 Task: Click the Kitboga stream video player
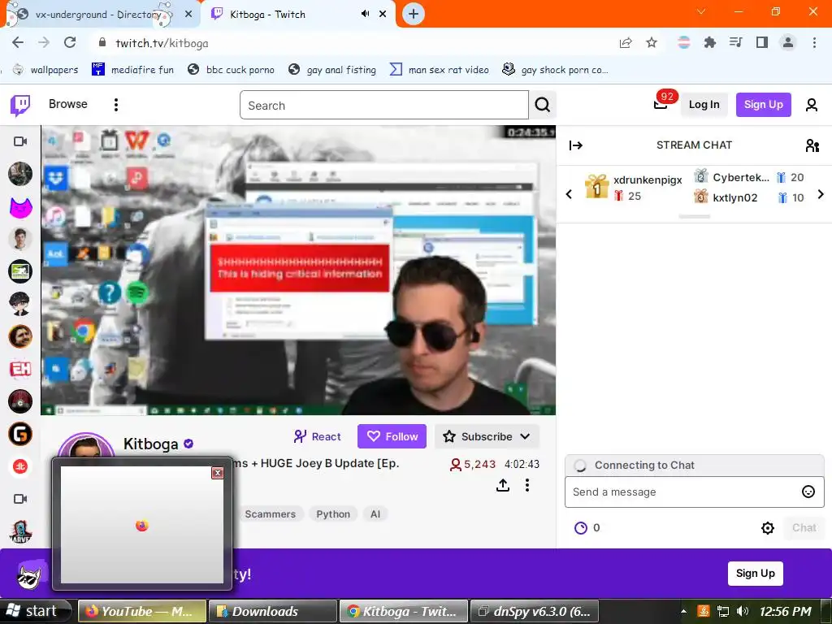click(x=298, y=270)
